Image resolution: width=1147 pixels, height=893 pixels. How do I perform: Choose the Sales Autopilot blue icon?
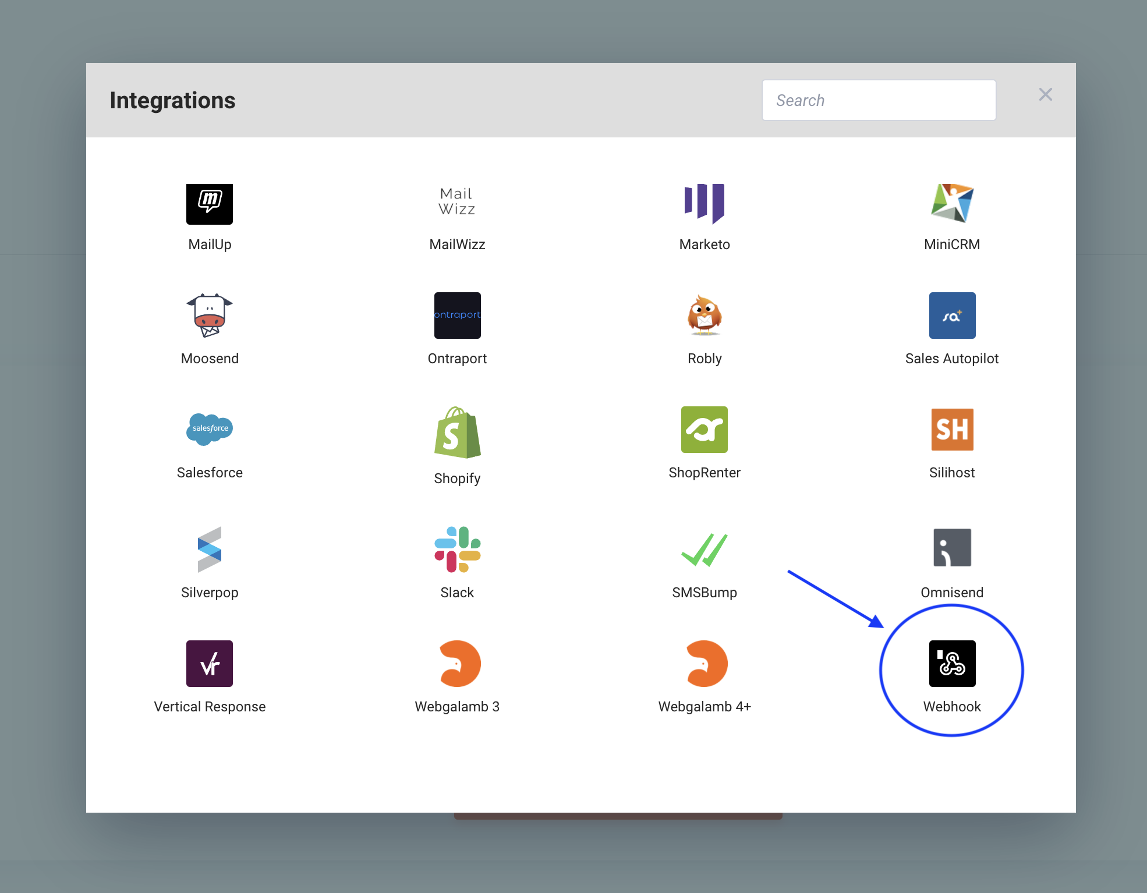point(952,316)
